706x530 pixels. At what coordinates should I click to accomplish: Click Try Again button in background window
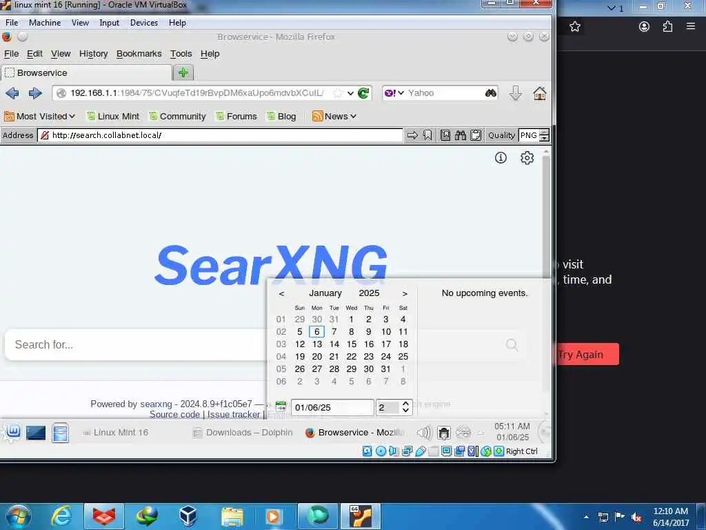[x=587, y=355]
